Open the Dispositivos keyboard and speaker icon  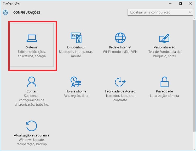pyautogui.click(x=76, y=38)
